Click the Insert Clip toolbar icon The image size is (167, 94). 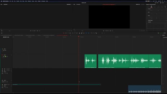pyautogui.click(x=73, y=33)
